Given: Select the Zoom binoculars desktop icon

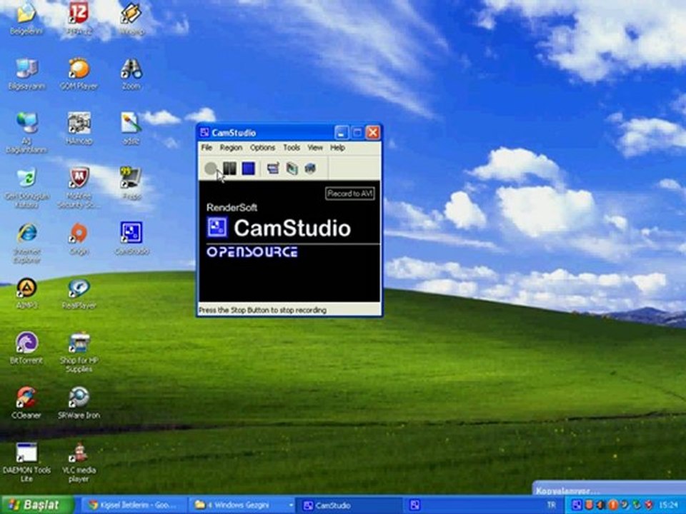Looking at the screenshot, I should [x=131, y=74].
